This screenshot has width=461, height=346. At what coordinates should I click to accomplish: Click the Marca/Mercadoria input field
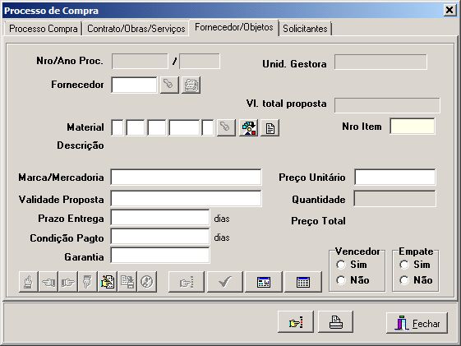click(x=186, y=178)
